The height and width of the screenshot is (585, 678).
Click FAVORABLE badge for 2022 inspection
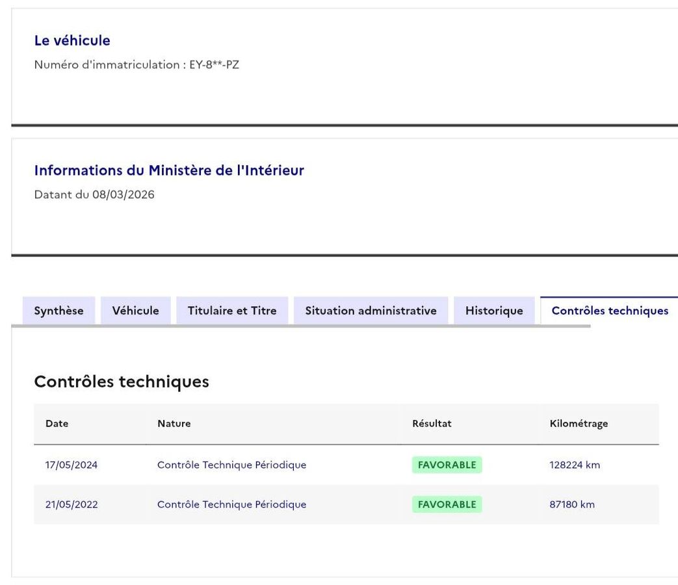pyautogui.click(x=447, y=504)
